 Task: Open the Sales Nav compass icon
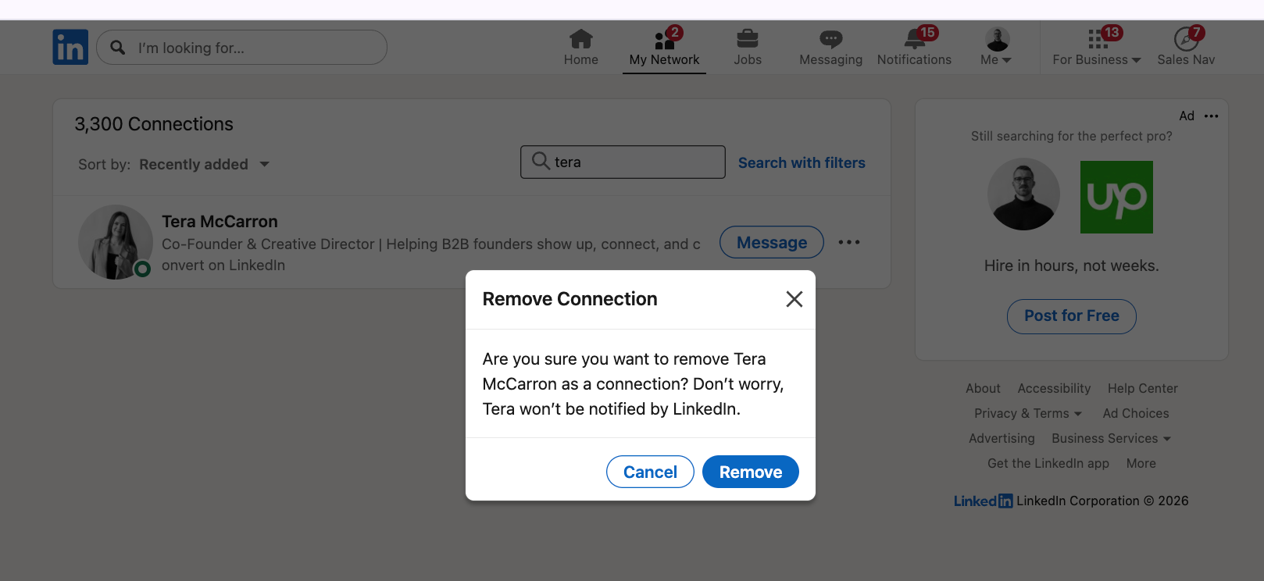click(1186, 39)
